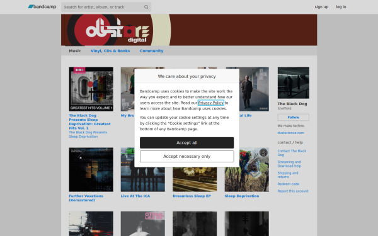Open the Community tab
Viewport: 378px width, 236px height.
151,51
